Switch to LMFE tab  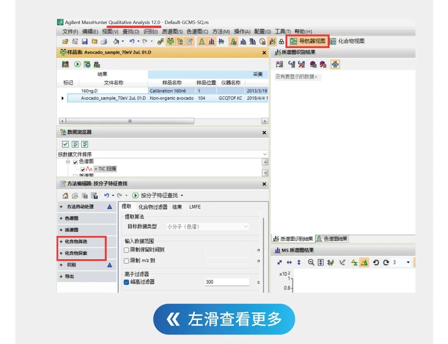[x=195, y=207]
